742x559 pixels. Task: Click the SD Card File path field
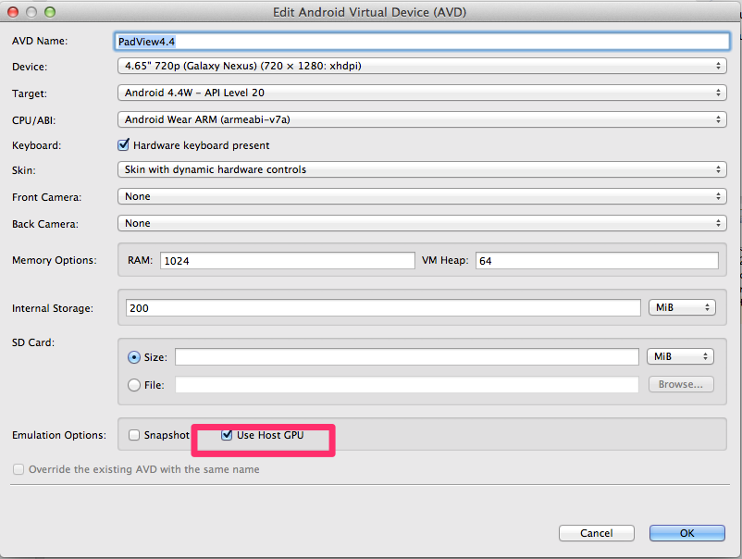click(406, 384)
